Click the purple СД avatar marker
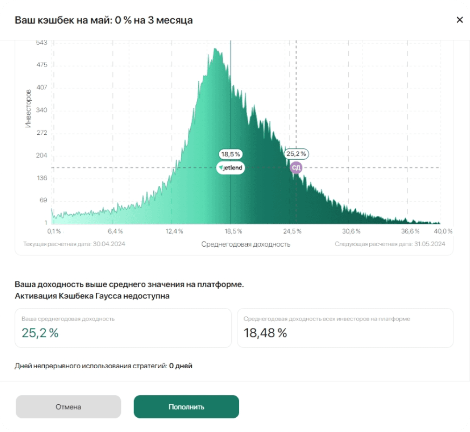 click(x=296, y=167)
